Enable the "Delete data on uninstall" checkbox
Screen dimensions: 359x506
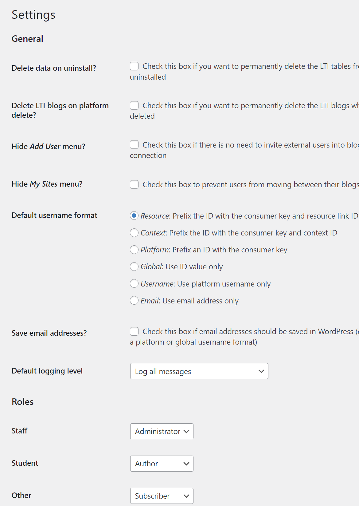click(134, 66)
